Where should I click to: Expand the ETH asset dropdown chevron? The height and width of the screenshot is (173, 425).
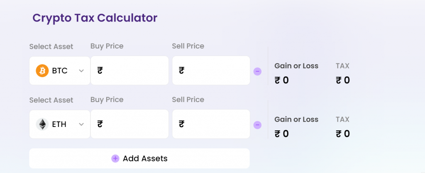81,124
